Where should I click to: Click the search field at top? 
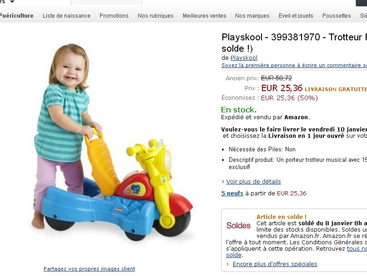[x=106, y=2]
